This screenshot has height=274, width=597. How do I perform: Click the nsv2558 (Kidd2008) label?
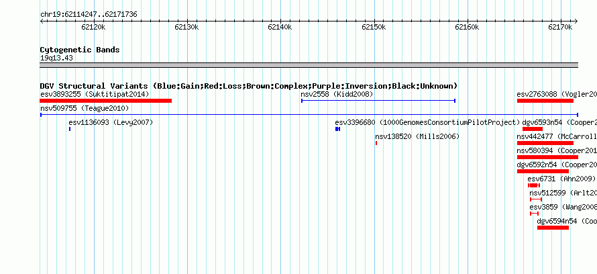[337, 94]
